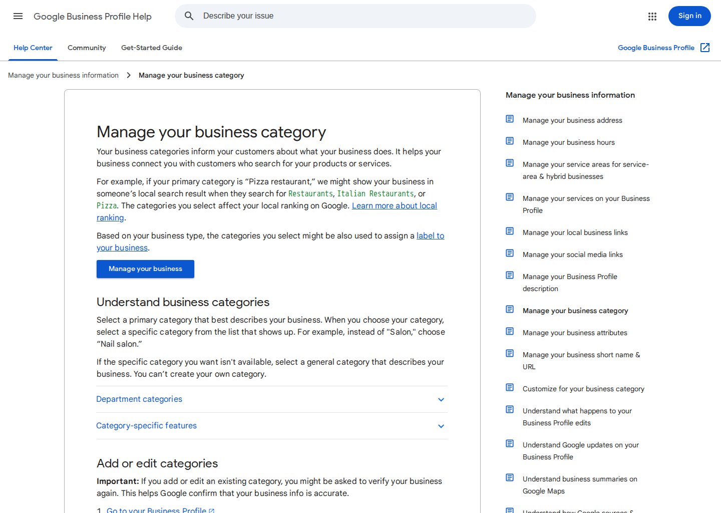This screenshot has width=721, height=513.
Task: Click article icon beside Manage your business attributes
Action: tap(510, 332)
